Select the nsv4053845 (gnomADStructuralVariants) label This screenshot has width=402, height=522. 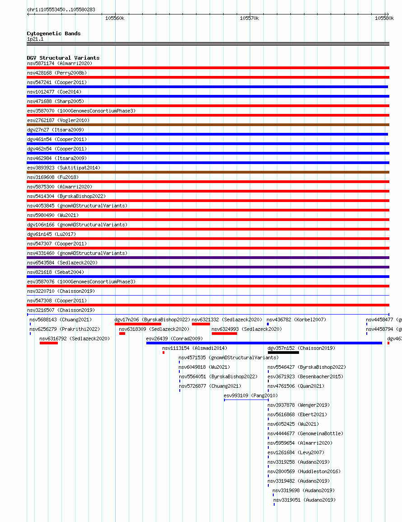pyautogui.click(x=77, y=206)
